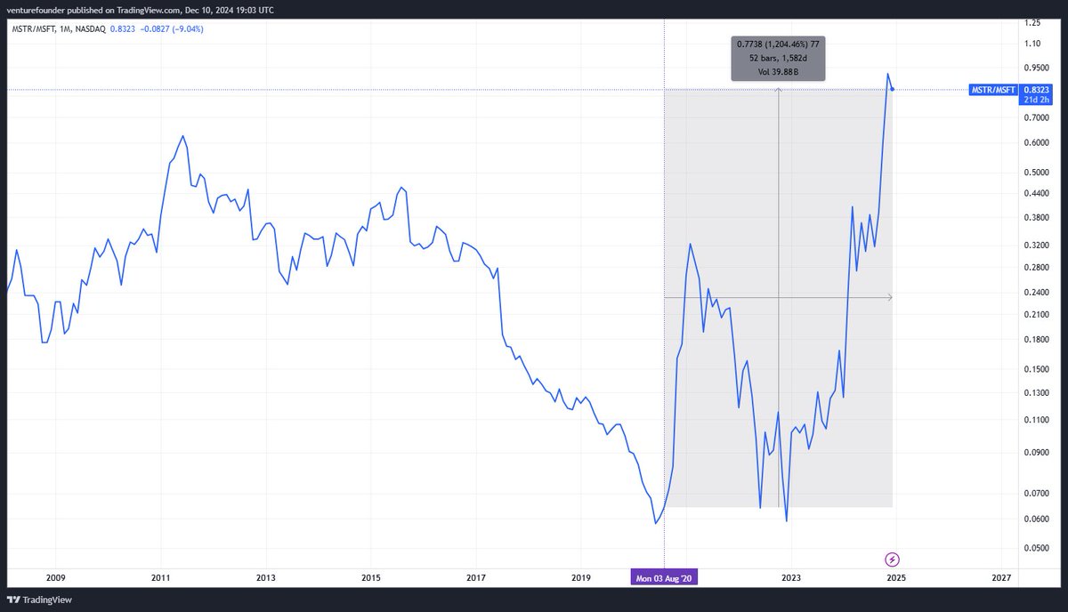Click the 'venturefounder published on TradingView.com' header text
1068x612 pixels.
point(92,10)
